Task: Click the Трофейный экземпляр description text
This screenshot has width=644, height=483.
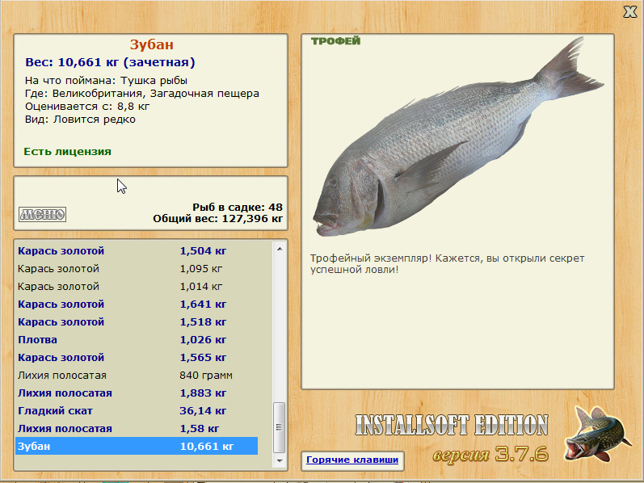Action: tap(447, 264)
